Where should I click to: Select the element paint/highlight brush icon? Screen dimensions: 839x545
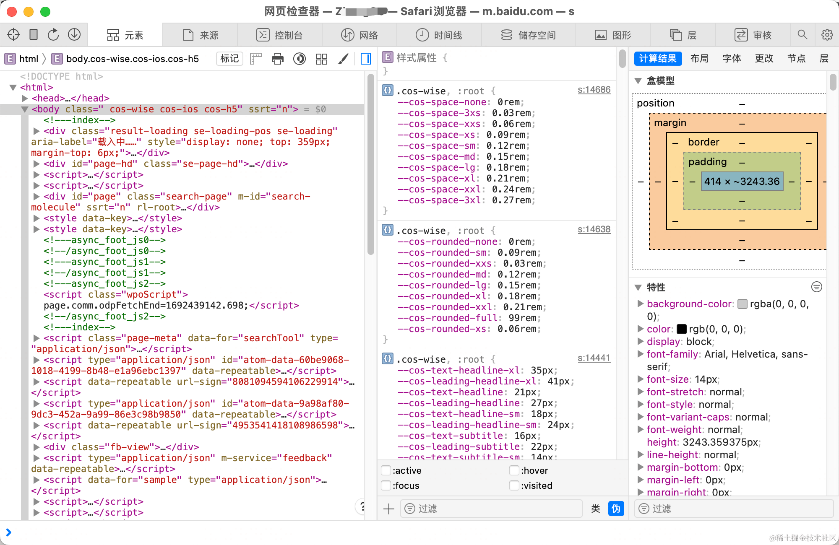[343, 59]
